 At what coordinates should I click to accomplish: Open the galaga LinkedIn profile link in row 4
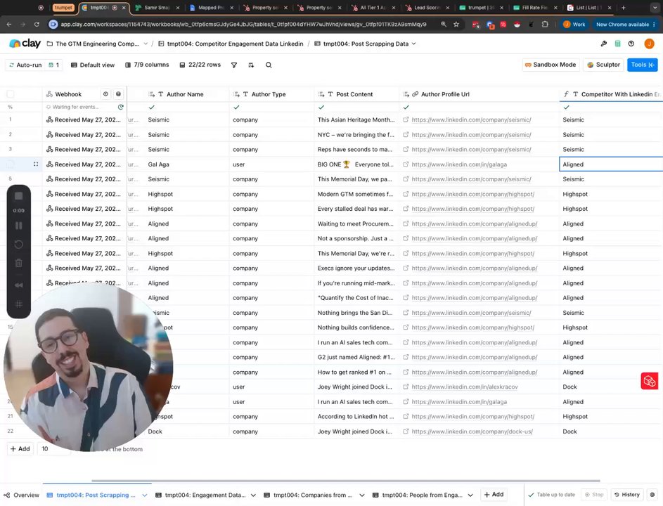459,164
